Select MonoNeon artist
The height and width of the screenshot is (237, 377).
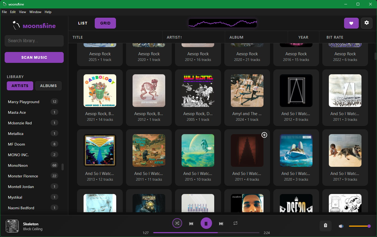click(33, 165)
